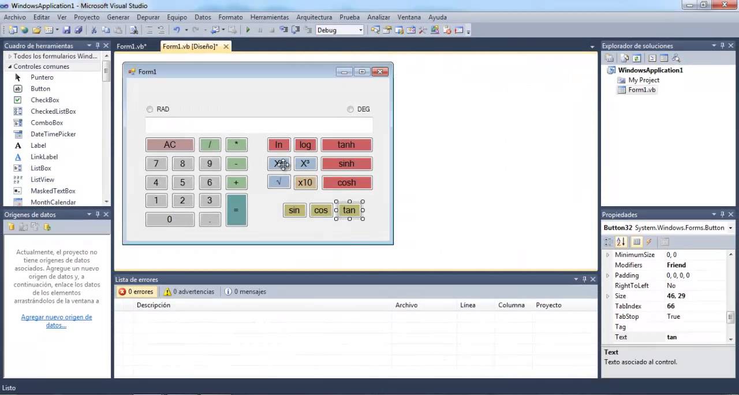Collapse the Controles comunes group
Screen dimensions: 739x395
point(10,66)
